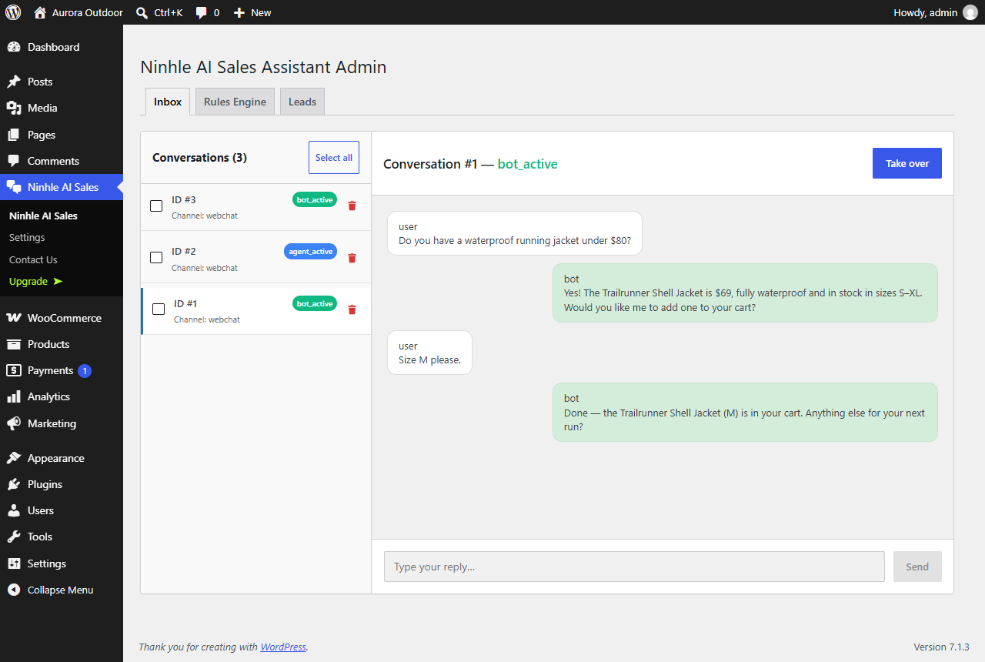Screen dimensions: 985x662
Task: Open the search icon labeled Ctrl+K
Action: 142,12
